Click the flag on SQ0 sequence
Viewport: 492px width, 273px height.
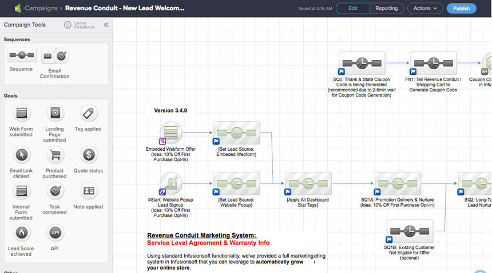click(x=342, y=72)
